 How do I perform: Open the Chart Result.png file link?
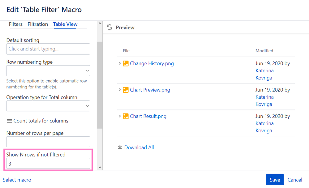click(148, 116)
